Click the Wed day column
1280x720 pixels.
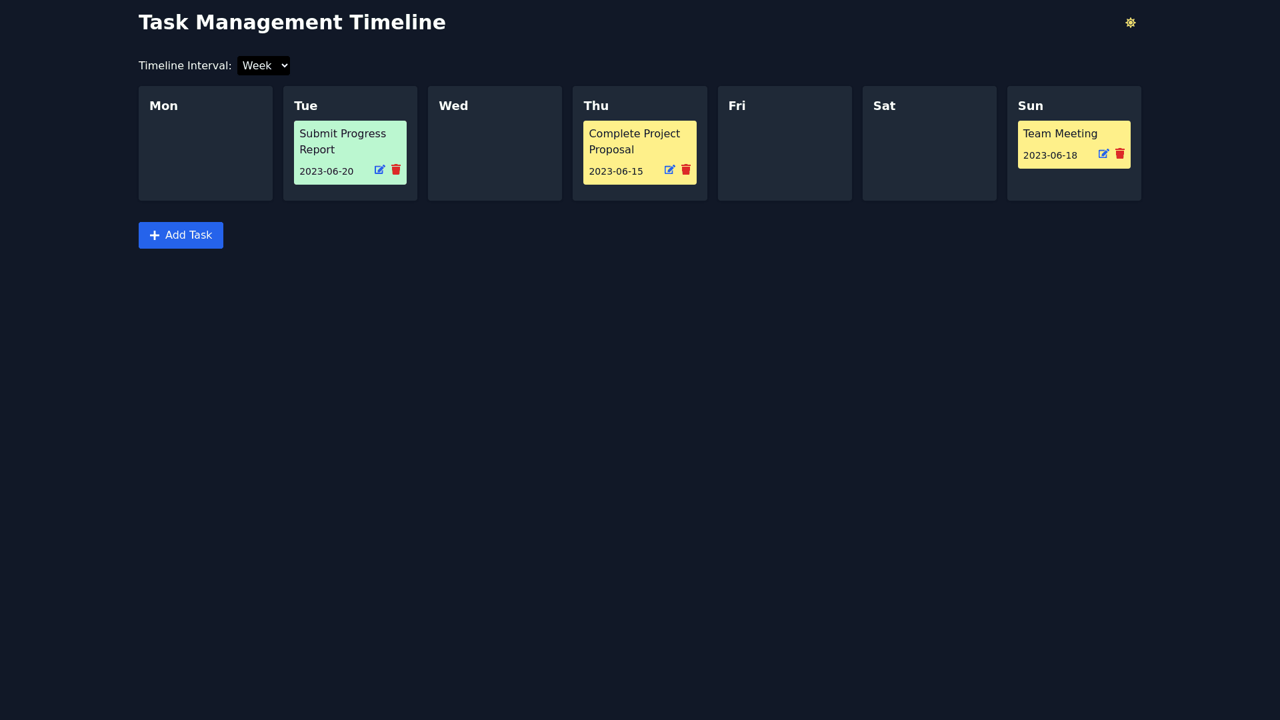tap(495, 143)
